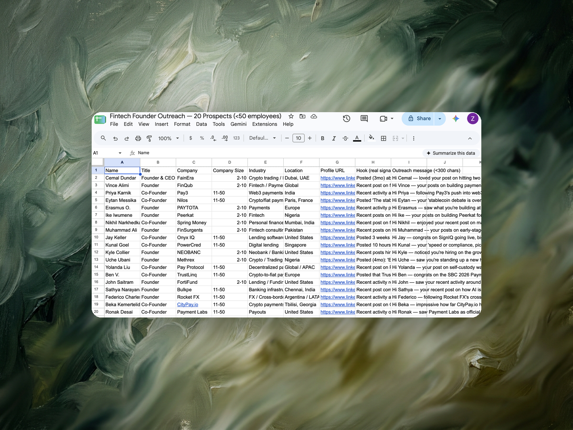Viewport: 573px width, 430px height.
Task: Toggle bold formatting
Action: [323, 138]
